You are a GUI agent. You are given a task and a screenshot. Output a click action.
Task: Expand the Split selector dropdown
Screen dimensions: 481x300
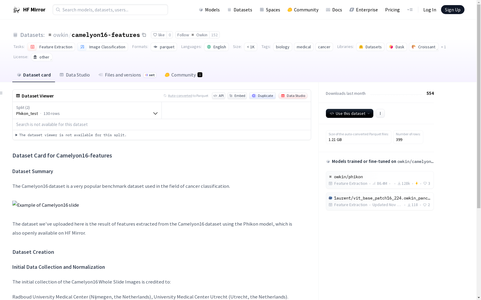coord(87,110)
